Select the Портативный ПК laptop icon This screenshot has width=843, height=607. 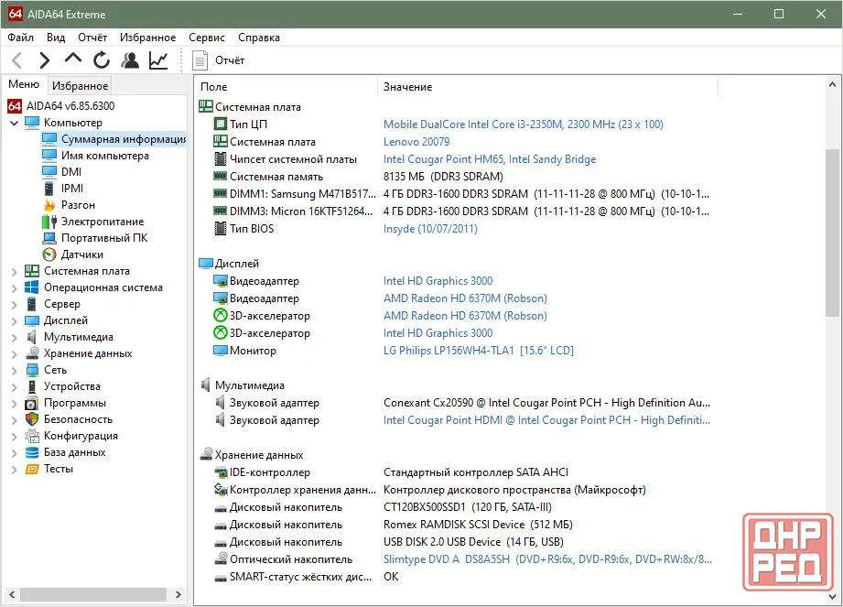click(x=49, y=238)
